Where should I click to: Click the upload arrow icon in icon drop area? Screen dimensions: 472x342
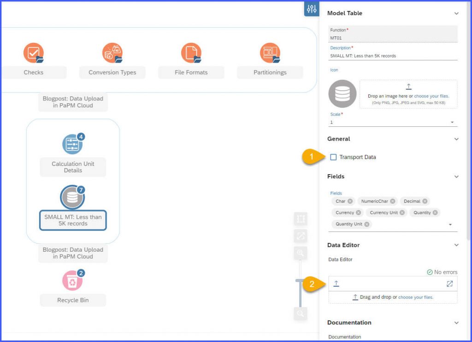tap(408, 87)
